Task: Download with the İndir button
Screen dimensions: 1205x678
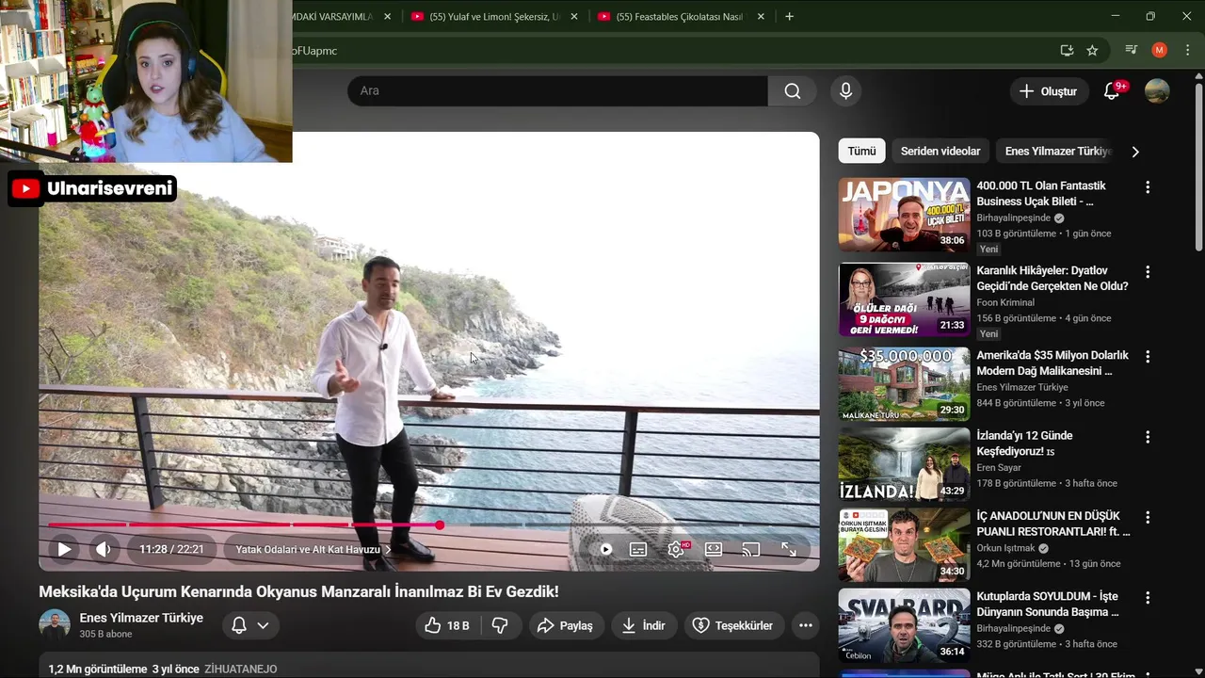Action: click(x=644, y=625)
